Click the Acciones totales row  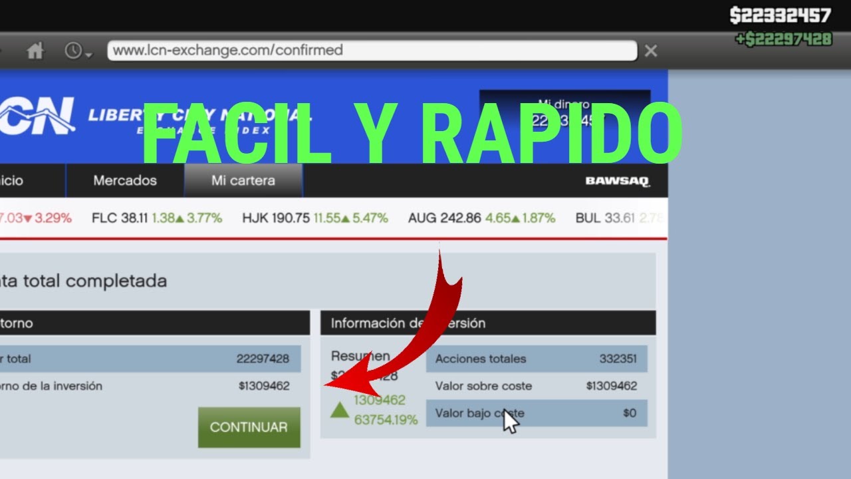click(537, 359)
